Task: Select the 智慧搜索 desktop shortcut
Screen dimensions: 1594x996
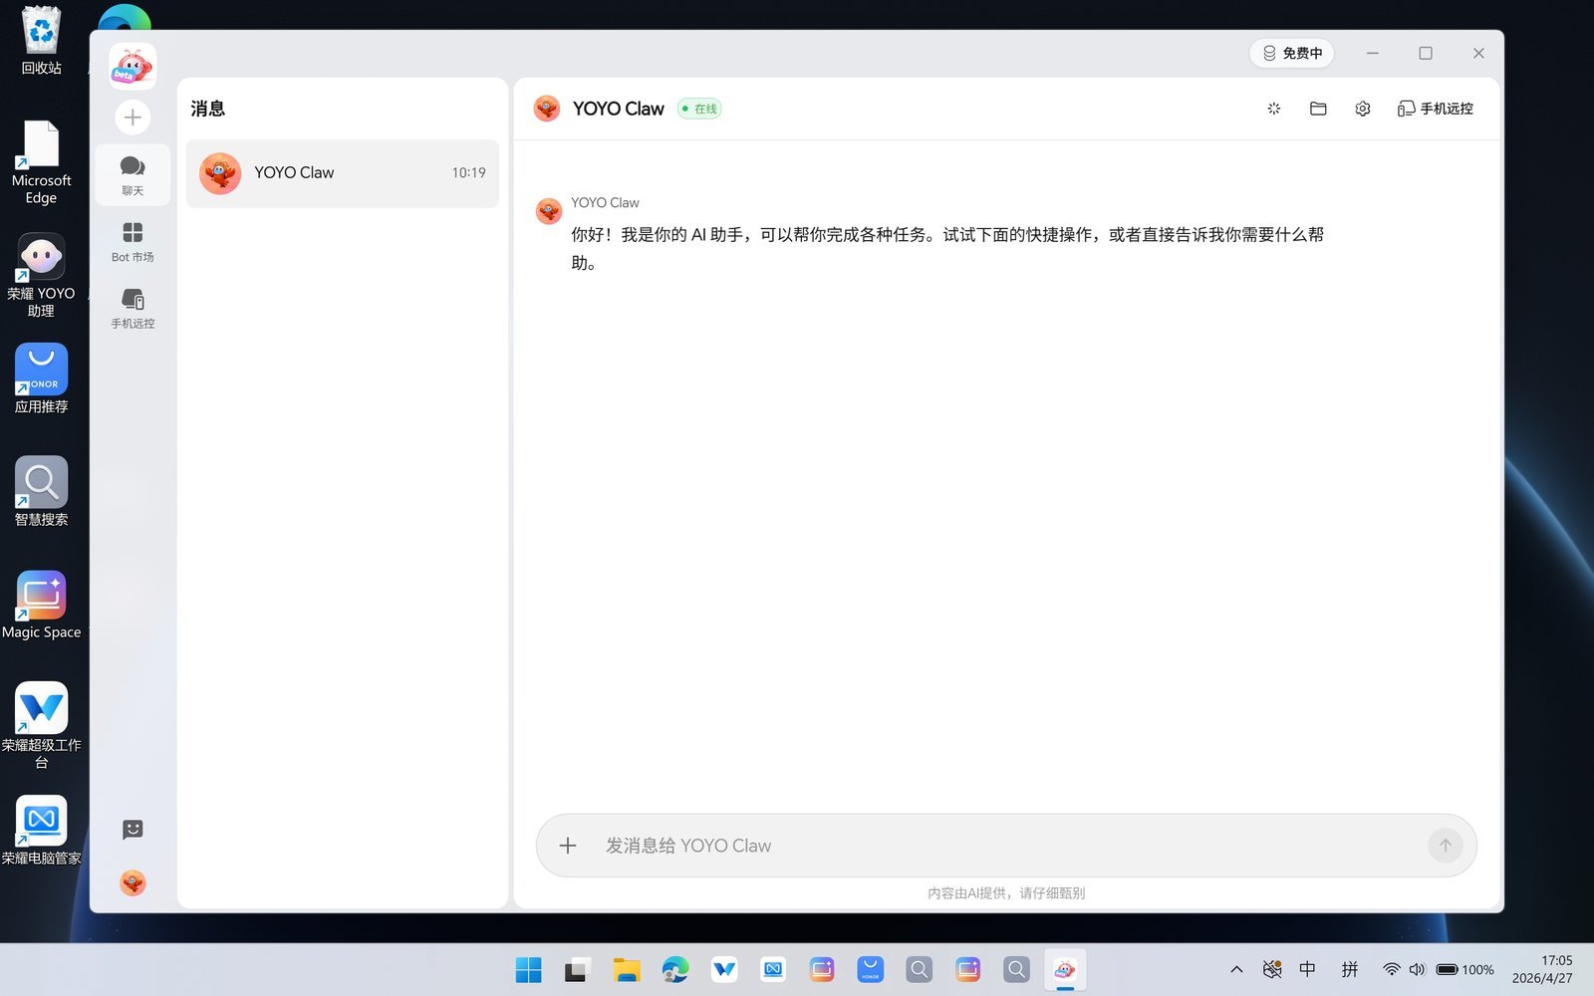Action: coord(41,491)
